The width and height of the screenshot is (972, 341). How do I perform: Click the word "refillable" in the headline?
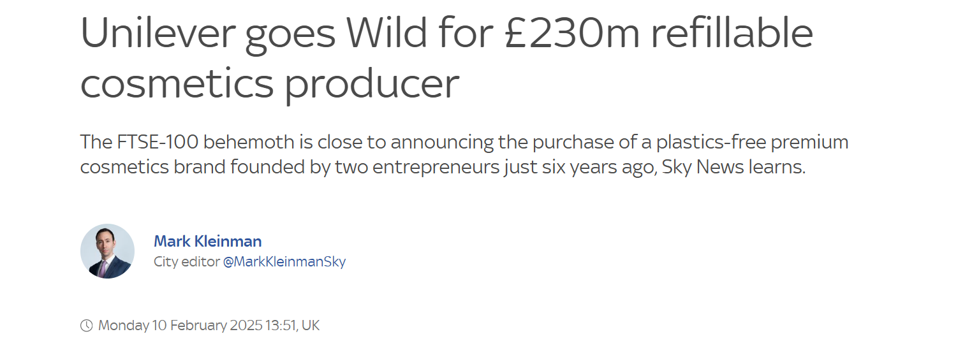(x=732, y=35)
